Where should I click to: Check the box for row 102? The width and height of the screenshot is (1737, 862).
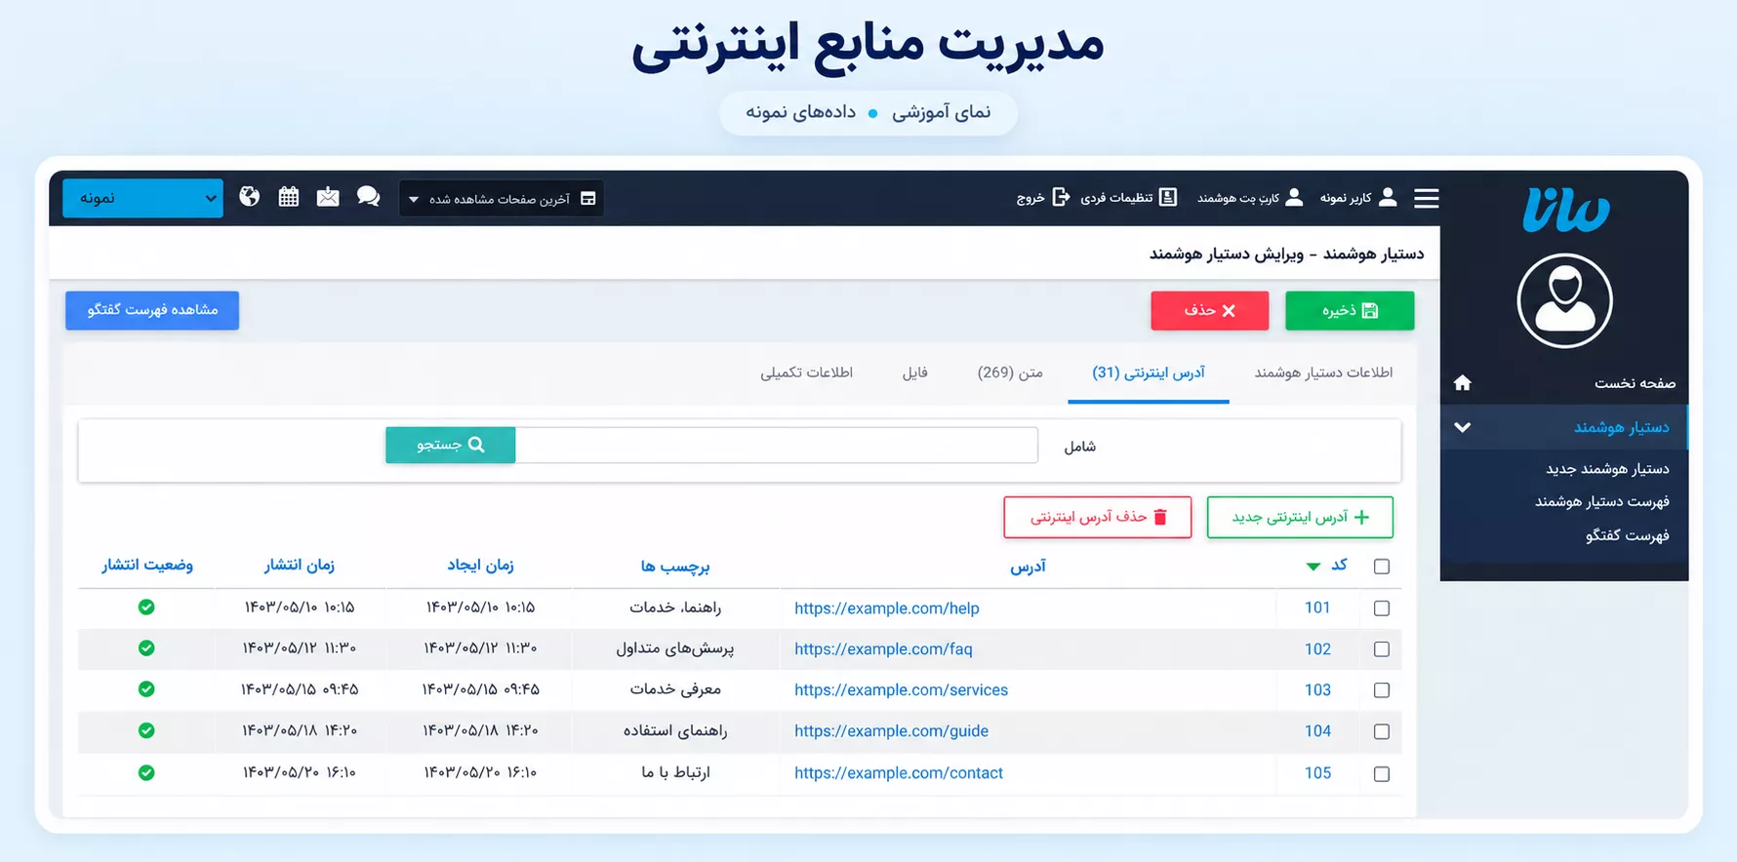tap(1382, 649)
